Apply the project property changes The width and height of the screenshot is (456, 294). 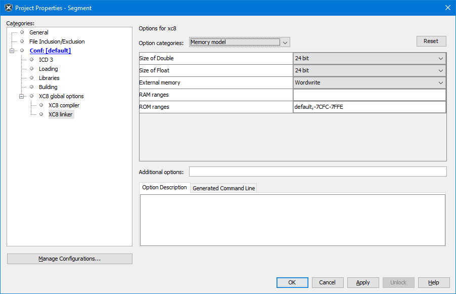(363, 282)
